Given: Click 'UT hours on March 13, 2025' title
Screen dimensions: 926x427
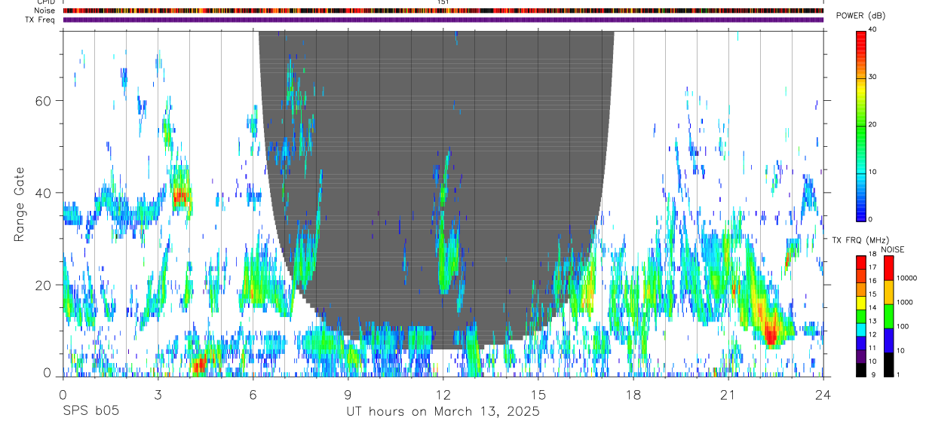Looking at the screenshot, I should point(443,412).
